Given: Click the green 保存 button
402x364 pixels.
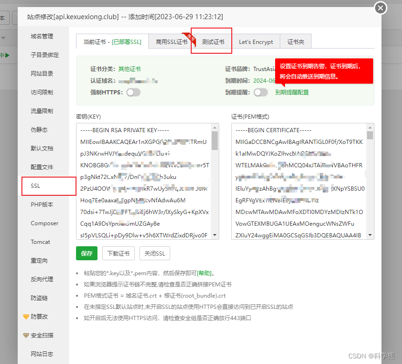Looking at the screenshot, I should (x=87, y=253).
